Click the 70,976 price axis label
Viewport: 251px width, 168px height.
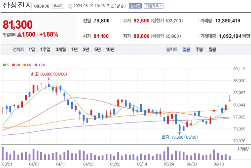point(239,141)
